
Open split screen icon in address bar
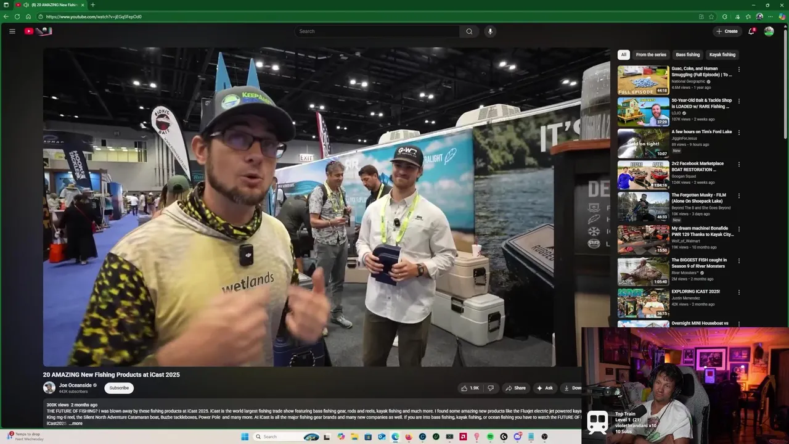click(701, 17)
